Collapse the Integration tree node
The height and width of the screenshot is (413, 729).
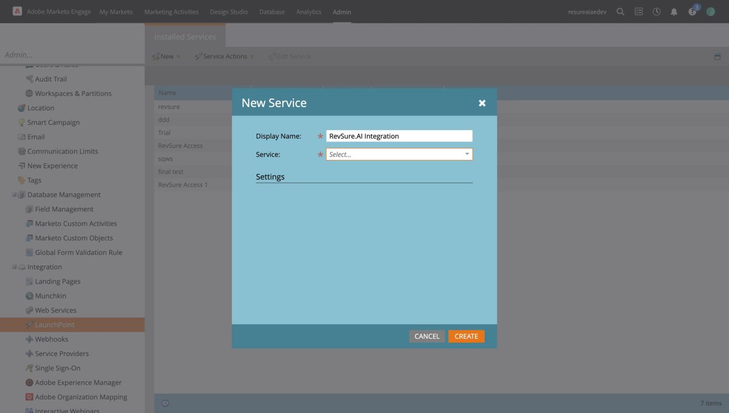click(14, 267)
